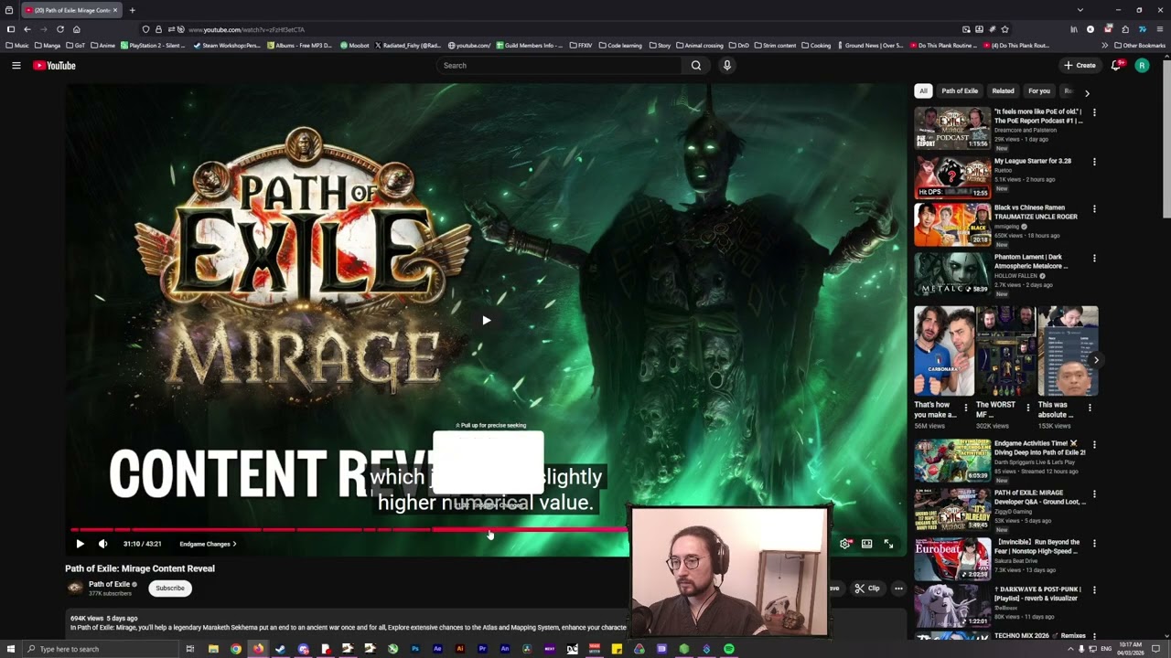Select the Related filter chip

tap(1004, 91)
